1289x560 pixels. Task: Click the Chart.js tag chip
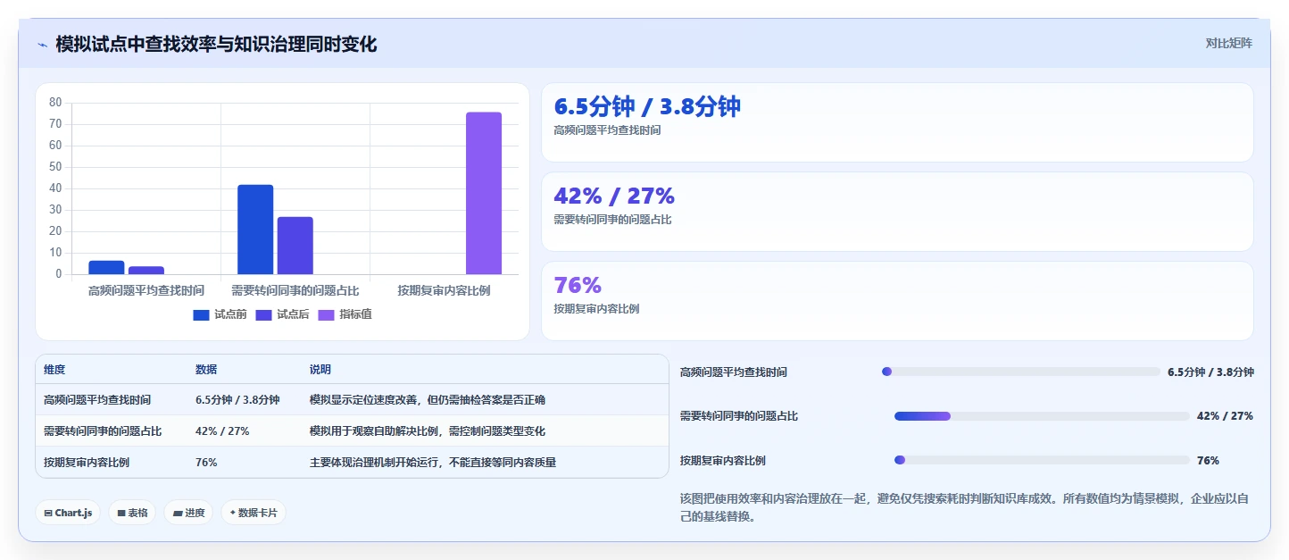pos(68,513)
